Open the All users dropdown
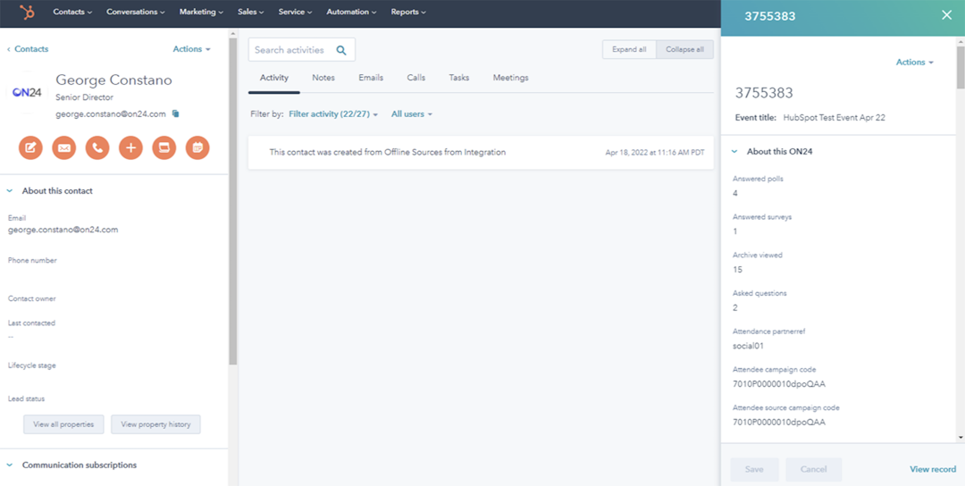 tap(412, 113)
